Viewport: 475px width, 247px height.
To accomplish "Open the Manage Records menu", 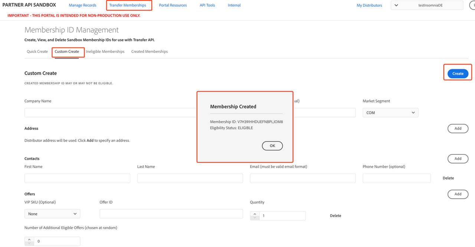I will [82, 5].
